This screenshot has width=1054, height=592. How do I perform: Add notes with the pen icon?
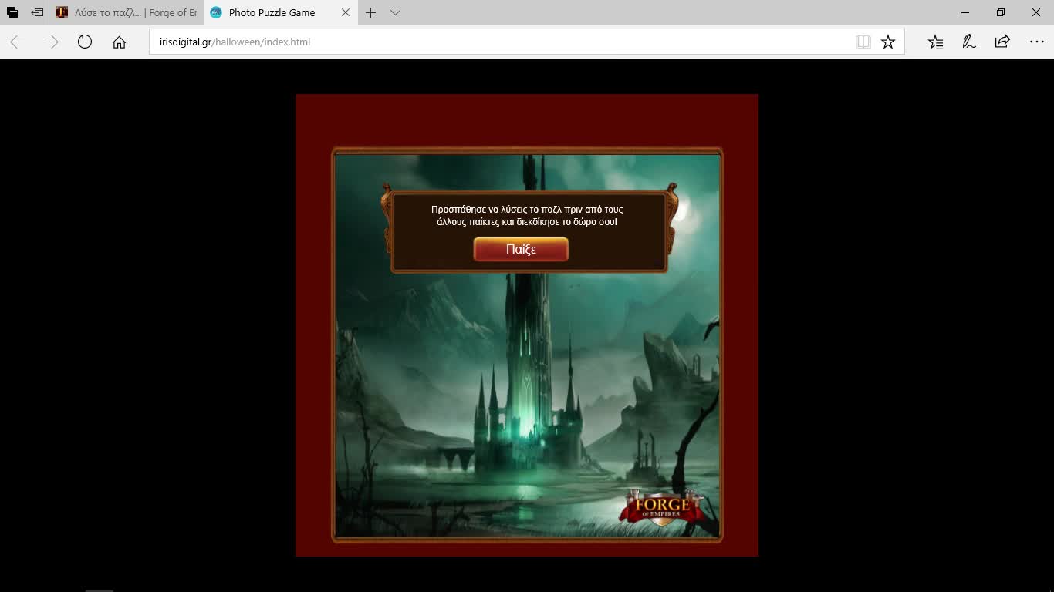pyautogui.click(x=969, y=42)
